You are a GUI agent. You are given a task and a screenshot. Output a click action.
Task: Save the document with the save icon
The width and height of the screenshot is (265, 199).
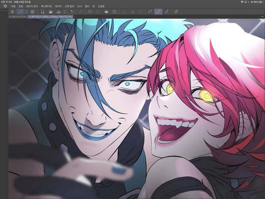pyautogui.click(x=58, y=12)
